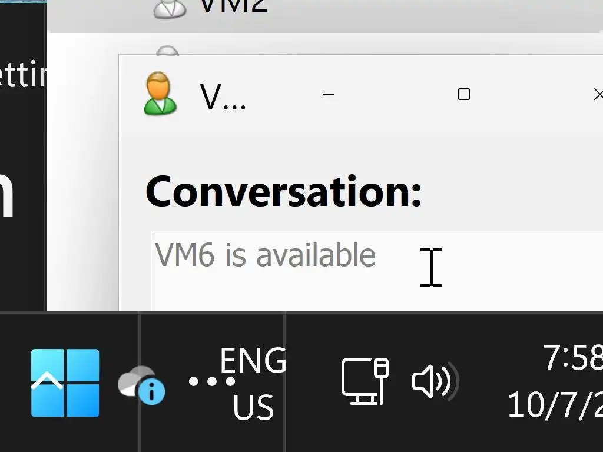
Task: Click the 10/7 date in the taskbar
Action: (555, 405)
